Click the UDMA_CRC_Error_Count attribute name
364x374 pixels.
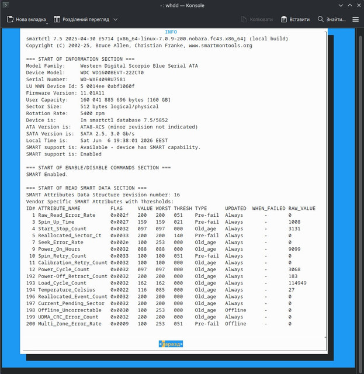point(68,317)
